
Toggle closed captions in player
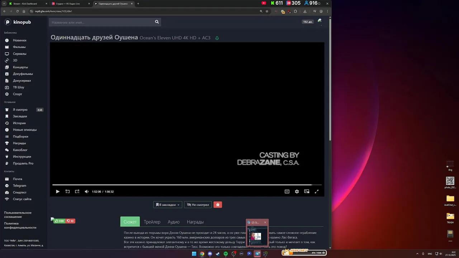click(x=287, y=192)
